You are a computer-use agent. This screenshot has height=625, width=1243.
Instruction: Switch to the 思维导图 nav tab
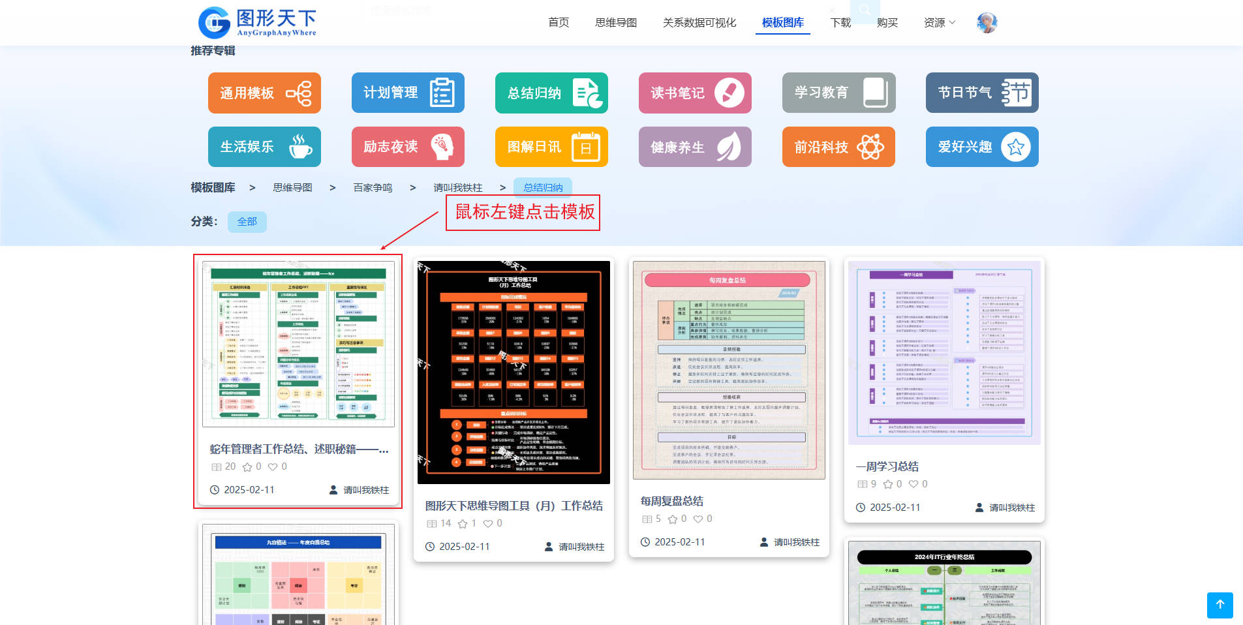(615, 23)
